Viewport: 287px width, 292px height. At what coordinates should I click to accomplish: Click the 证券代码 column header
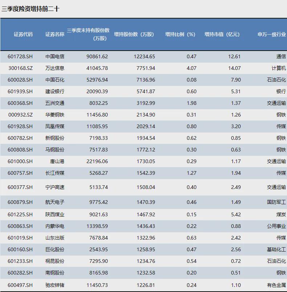[23, 34]
